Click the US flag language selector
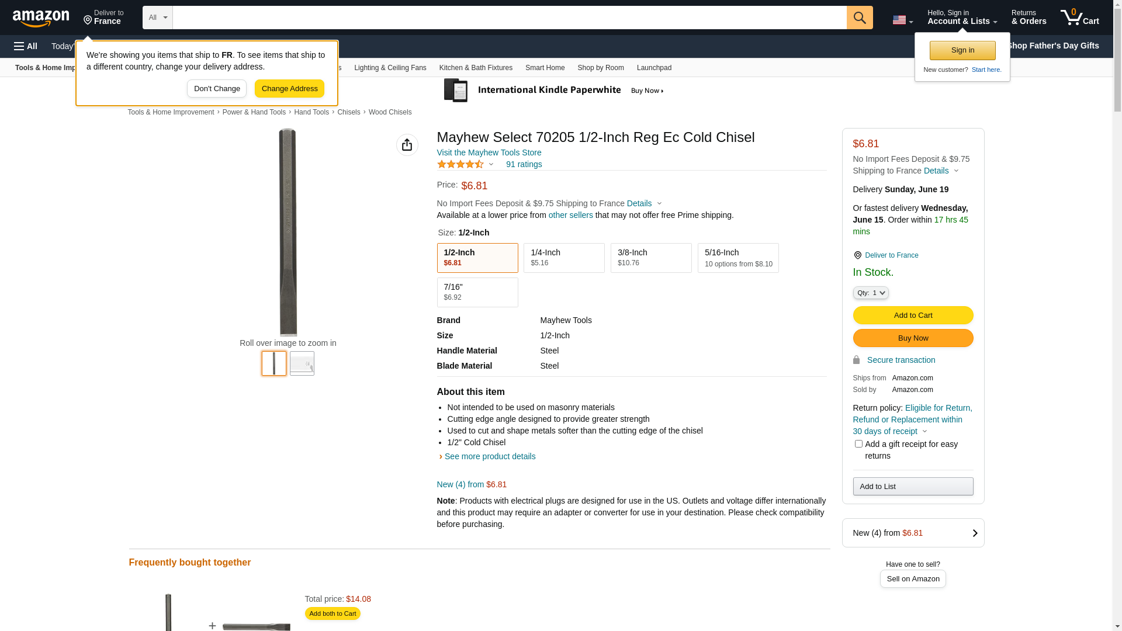1122x631 pixels. (903, 20)
